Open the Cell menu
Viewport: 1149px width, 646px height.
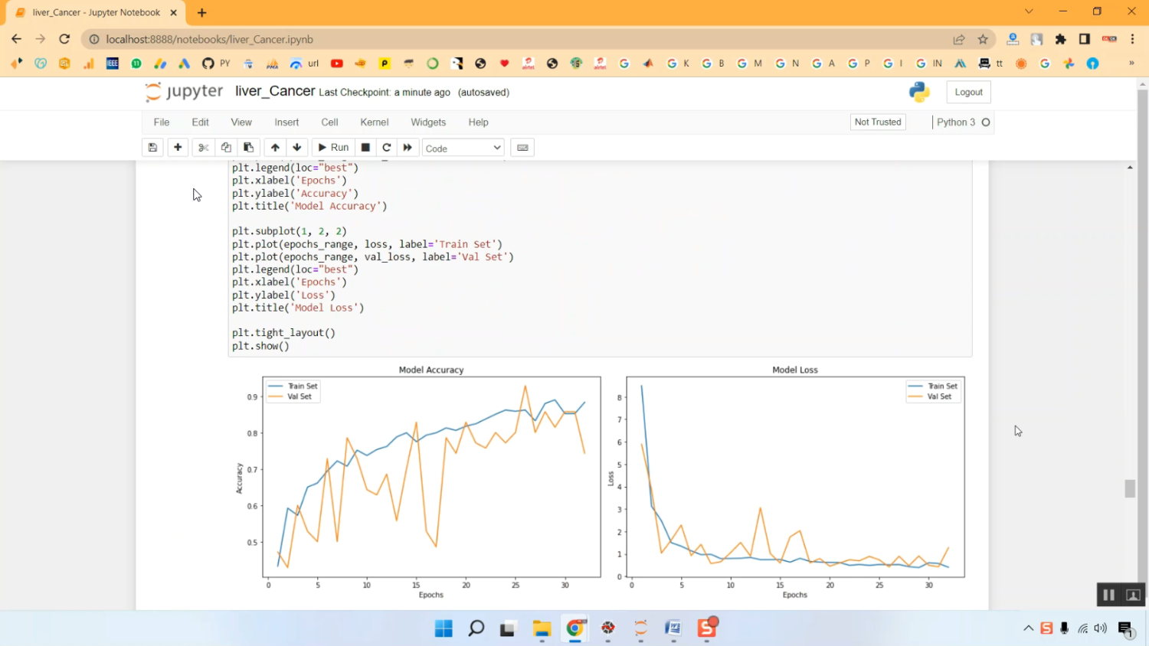329,122
